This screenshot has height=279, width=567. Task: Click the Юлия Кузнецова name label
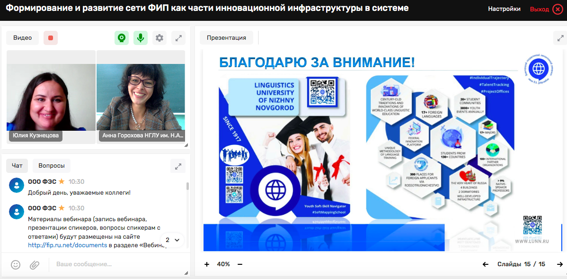point(35,135)
